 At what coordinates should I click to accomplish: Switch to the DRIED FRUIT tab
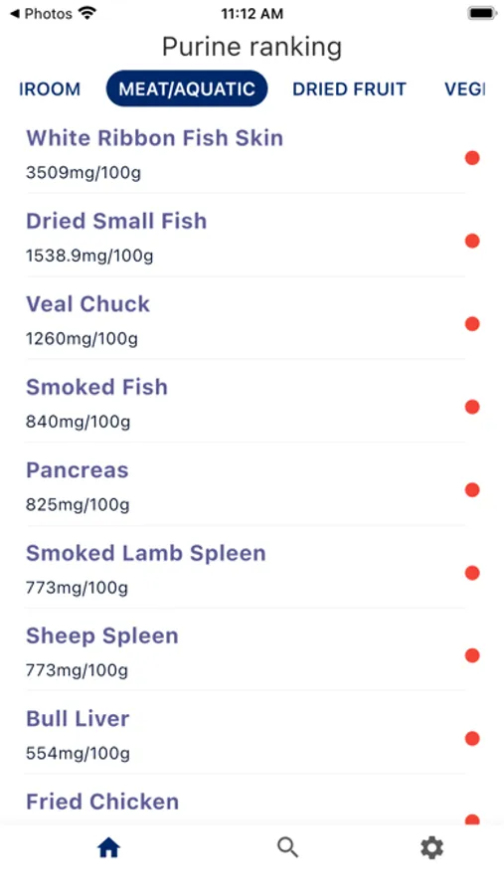click(x=349, y=89)
